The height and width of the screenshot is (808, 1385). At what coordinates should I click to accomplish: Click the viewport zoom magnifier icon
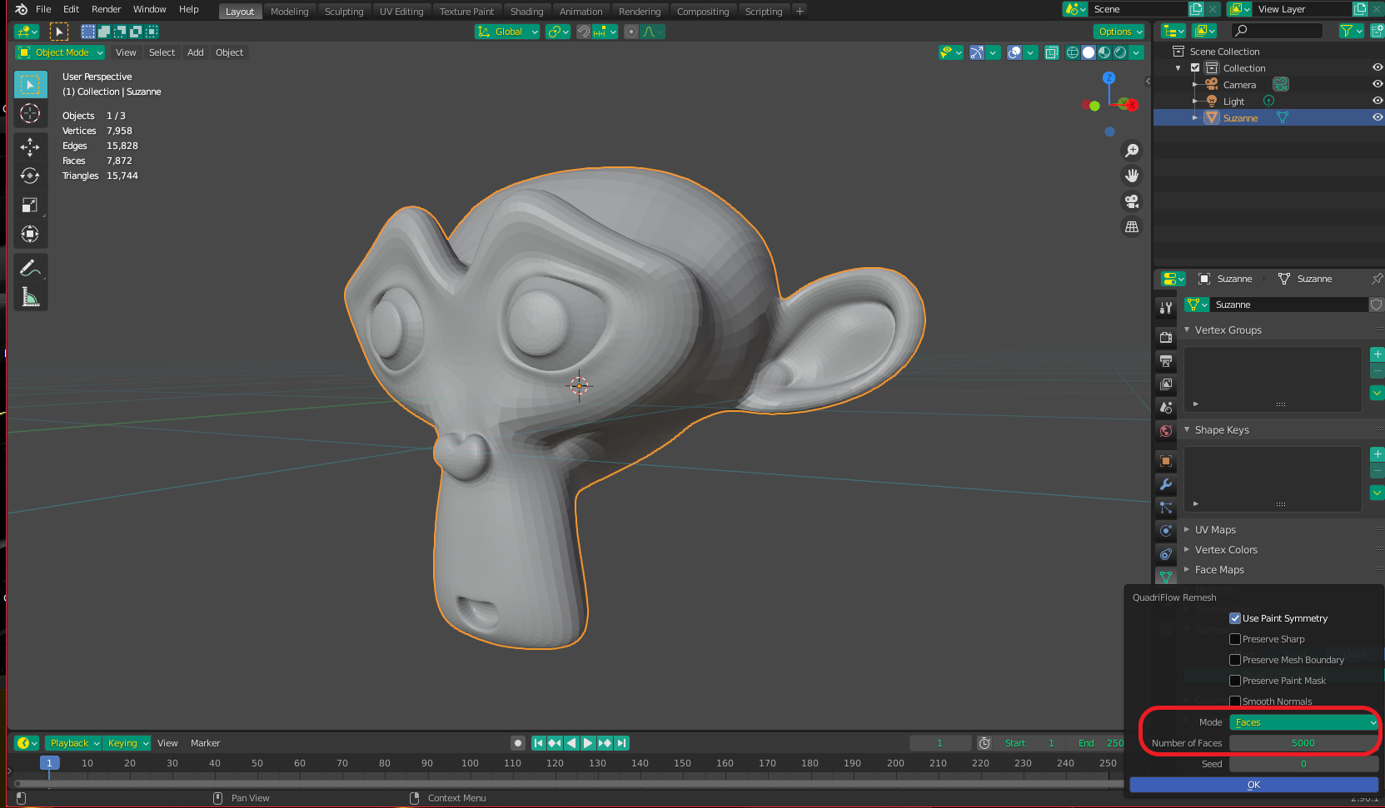click(1132, 151)
